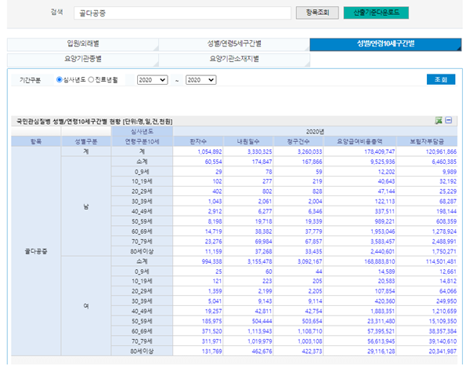Click the 산출기준다운로드 button

[x=376, y=13]
